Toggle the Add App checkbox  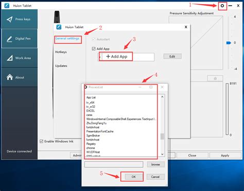pos(94,49)
